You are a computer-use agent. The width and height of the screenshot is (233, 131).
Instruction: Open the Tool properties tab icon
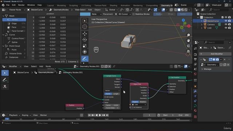tap(195, 48)
